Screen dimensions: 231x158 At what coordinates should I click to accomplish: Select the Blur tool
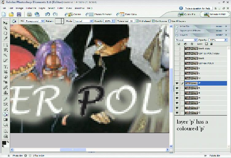[x=6, y=131]
